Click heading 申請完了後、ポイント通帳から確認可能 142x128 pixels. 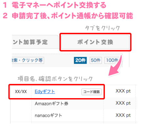[72, 16]
